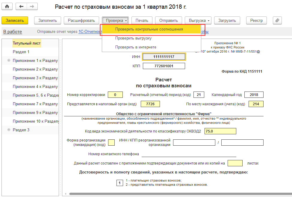Image resolution: width=292 pixels, height=198 pixels.
Task: Select Приложение 4 к Разделу
Action: (x=35, y=86)
